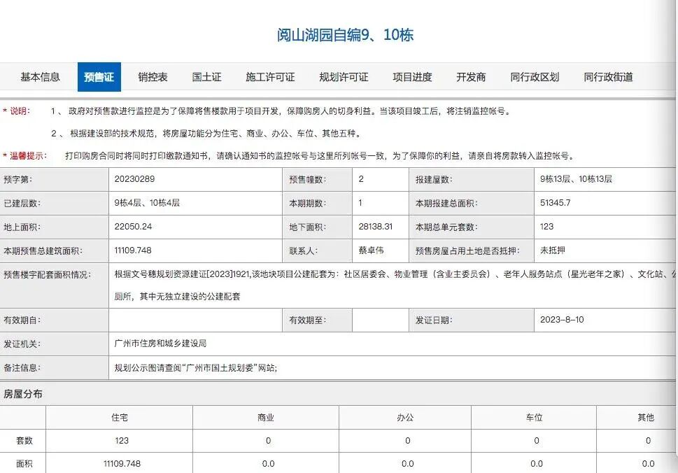This screenshot has height=473, width=678.
Task: Open the 销控表 tab
Action: (151, 77)
